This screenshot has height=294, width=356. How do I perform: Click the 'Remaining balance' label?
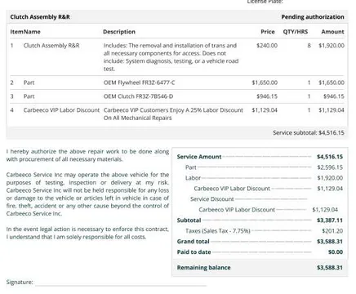[x=203, y=268]
